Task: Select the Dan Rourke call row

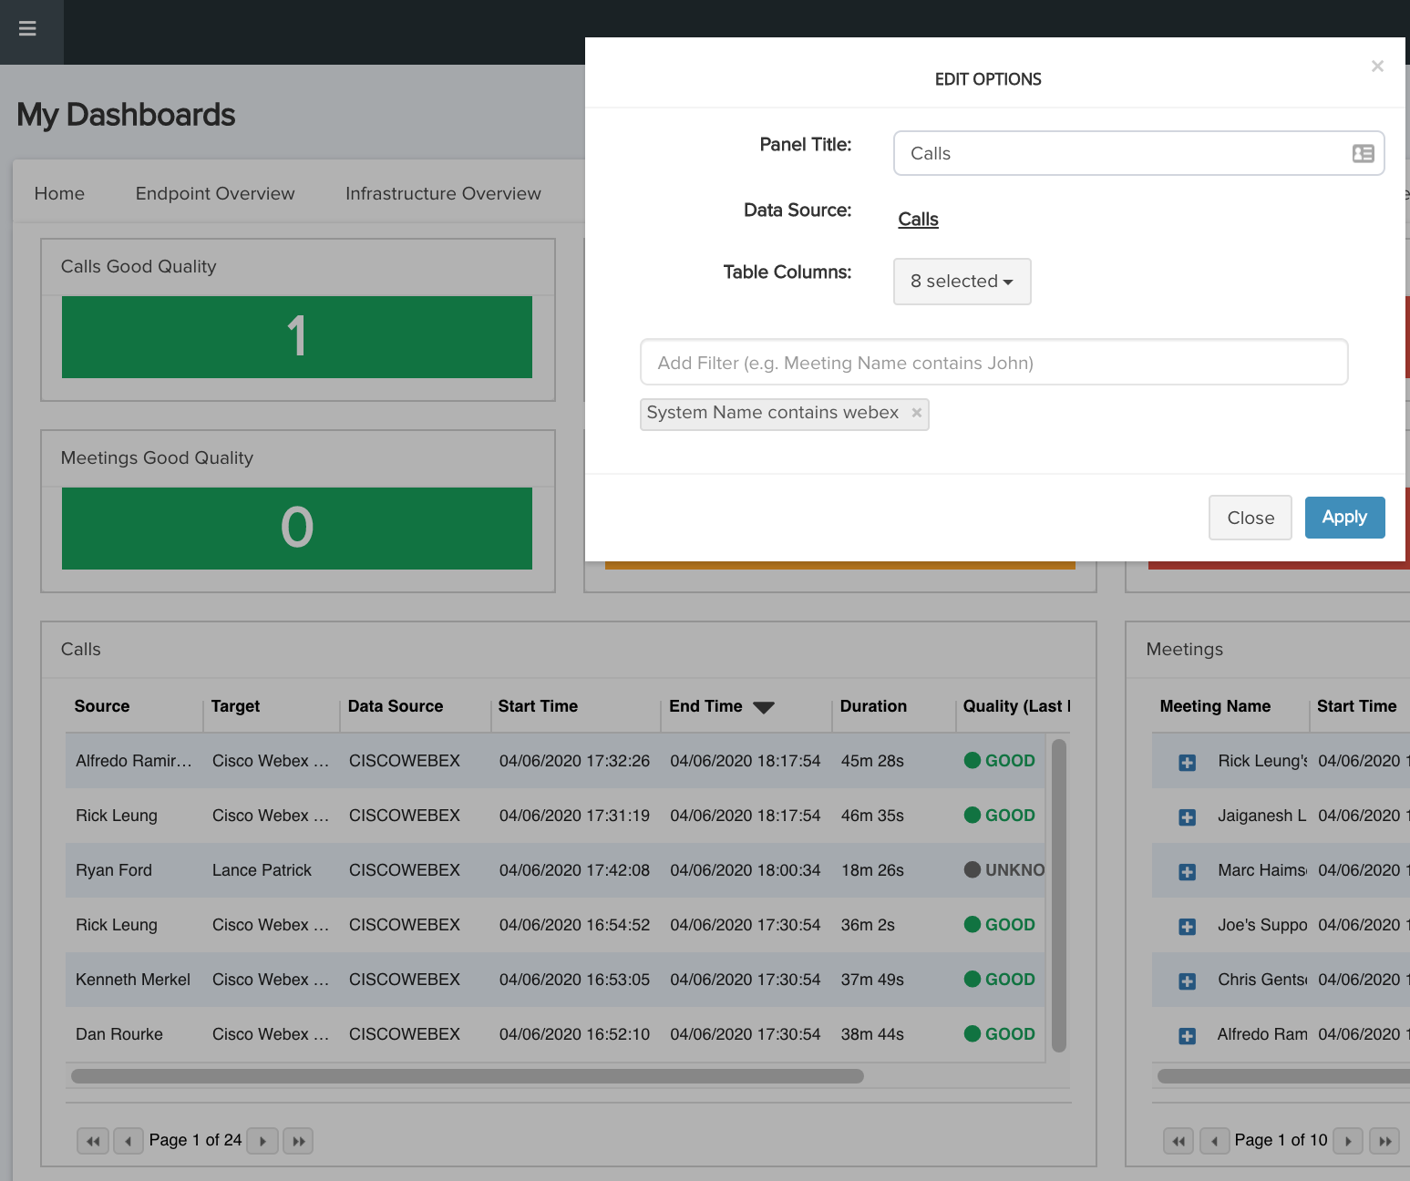Action: [556, 1034]
